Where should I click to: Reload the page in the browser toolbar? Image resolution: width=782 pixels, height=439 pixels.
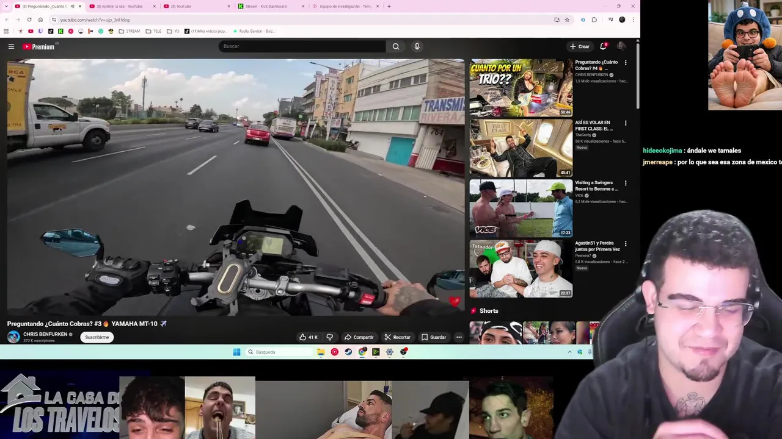[x=29, y=20]
